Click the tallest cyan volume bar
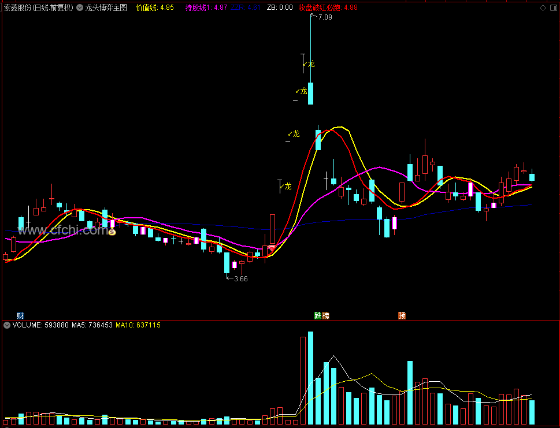 coord(311,378)
